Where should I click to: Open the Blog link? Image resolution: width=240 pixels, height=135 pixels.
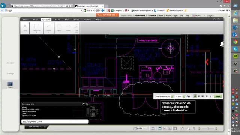click(x=181, y=15)
